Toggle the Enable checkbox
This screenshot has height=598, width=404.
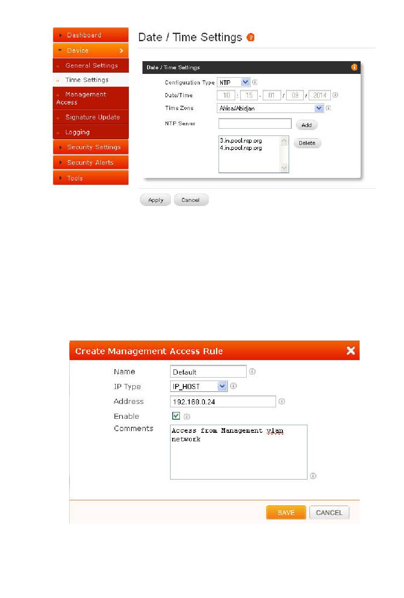point(176,416)
